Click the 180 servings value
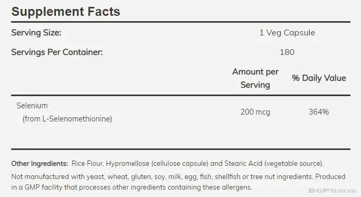361x197 pixels. (x=287, y=52)
